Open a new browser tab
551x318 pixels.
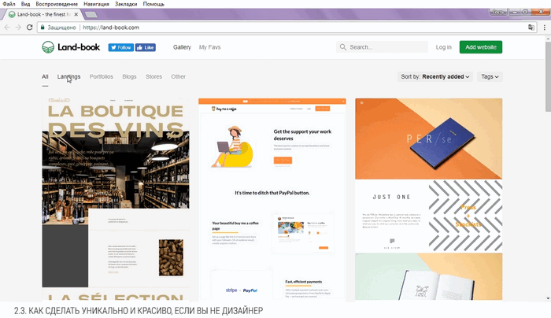click(x=91, y=14)
